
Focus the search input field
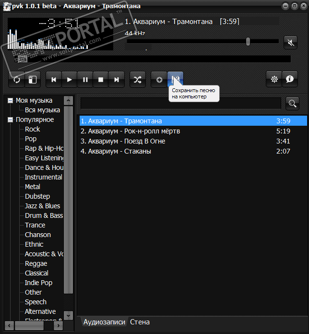tap(181, 103)
